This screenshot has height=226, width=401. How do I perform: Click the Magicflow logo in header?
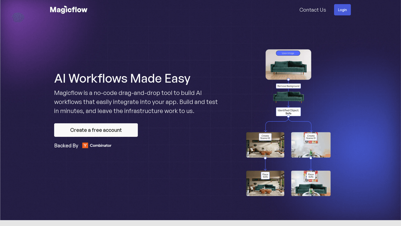[69, 10]
